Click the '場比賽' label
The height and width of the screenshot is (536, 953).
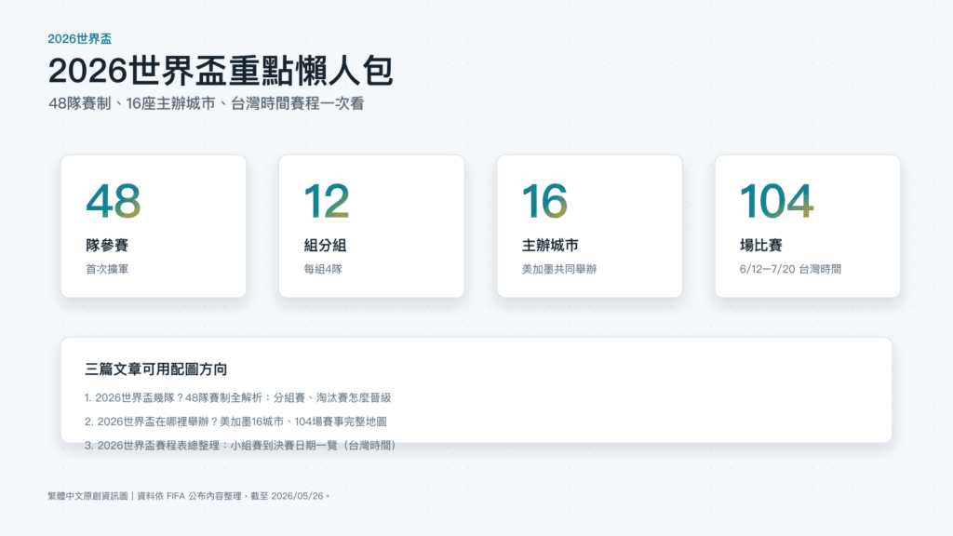761,246
